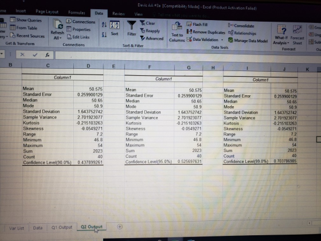Select column G header
The image size is (321, 241).
[189, 68]
